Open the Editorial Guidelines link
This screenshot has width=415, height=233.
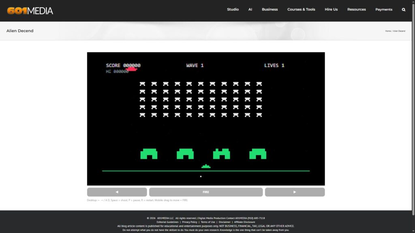[167, 222]
